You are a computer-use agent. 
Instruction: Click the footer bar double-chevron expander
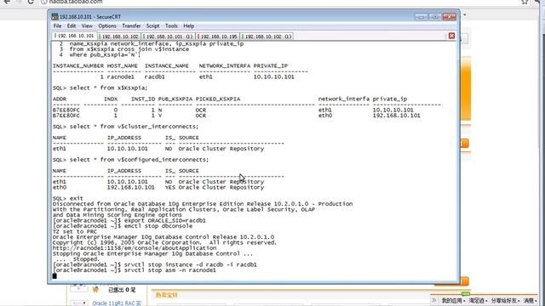coord(433,300)
